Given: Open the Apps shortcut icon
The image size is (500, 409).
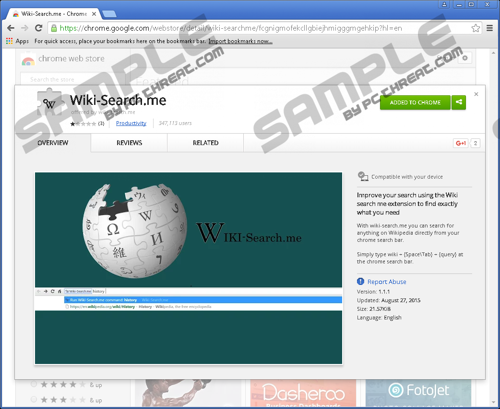Looking at the screenshot, I should pyautogui.click(x=10, y=41).
